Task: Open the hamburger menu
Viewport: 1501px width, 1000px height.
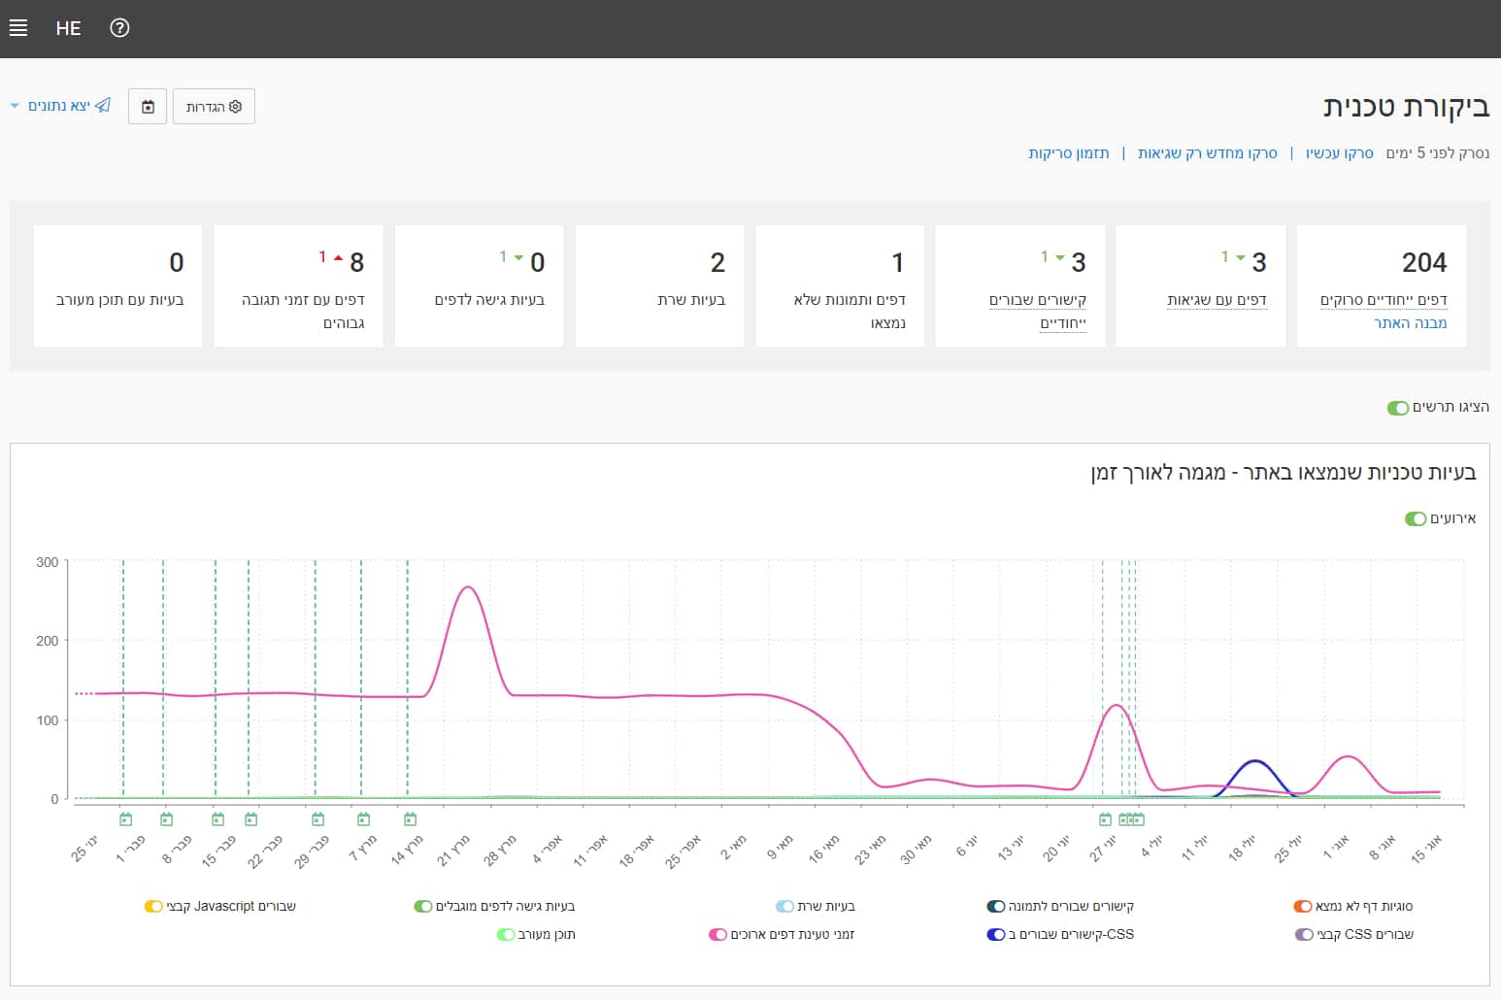Action: pyautogui.click(x=18, y=28)
